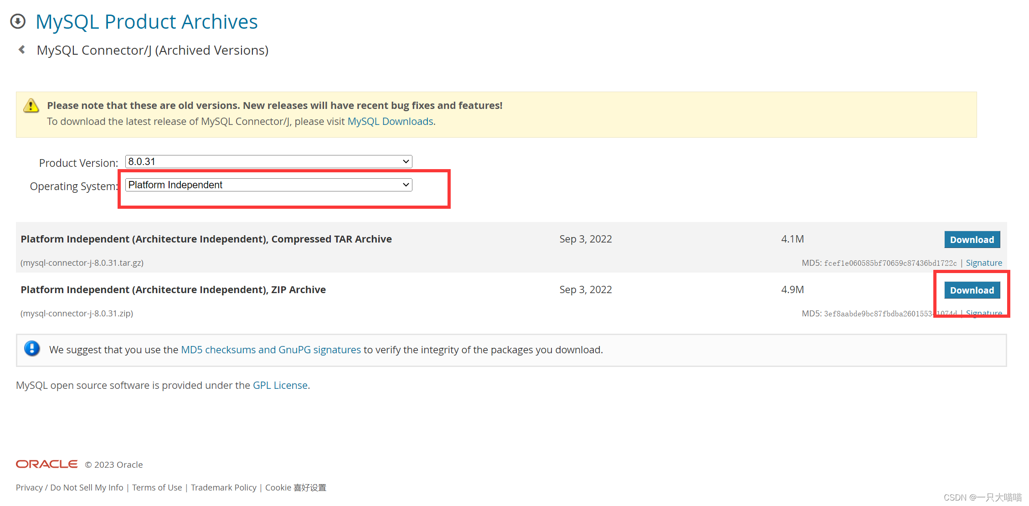Open the Terms of Use footer link
Screen dimensions: 1029x506
(157, 487)
